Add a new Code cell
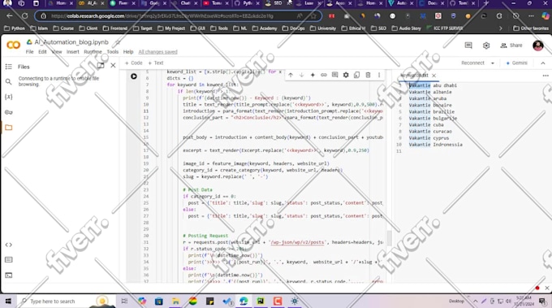 click(134, 63)
